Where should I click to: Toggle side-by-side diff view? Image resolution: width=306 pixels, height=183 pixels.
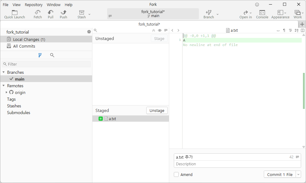[303, 30]
